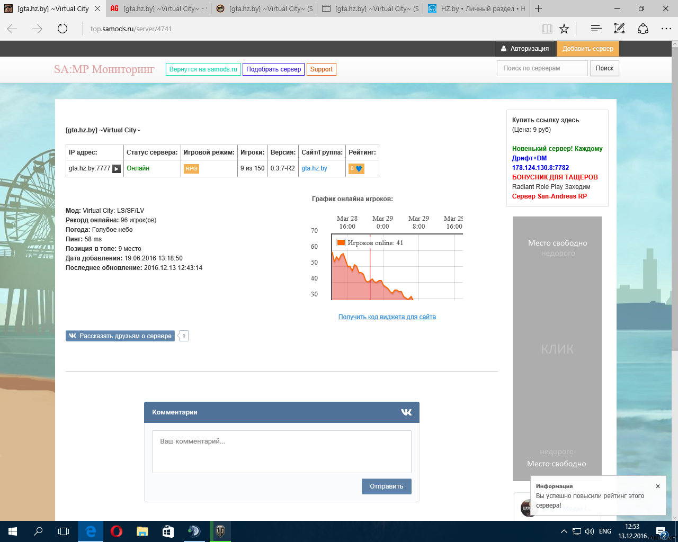This screenshot has width=678, height=542.
Task: Click the rating heart badge
Action: 356,169
